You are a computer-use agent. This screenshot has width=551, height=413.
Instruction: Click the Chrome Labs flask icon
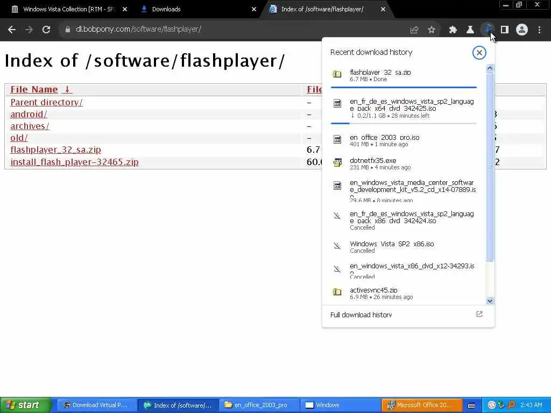(x=470, y=30)
